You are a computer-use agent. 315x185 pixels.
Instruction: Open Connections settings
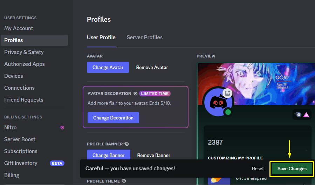click(19, 88)
